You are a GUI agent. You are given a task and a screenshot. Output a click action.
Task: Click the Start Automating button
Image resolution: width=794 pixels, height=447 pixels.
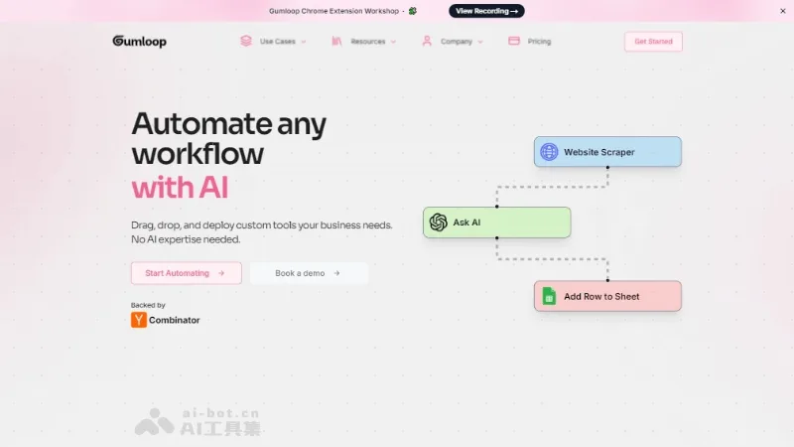click(x=187, y=273)
